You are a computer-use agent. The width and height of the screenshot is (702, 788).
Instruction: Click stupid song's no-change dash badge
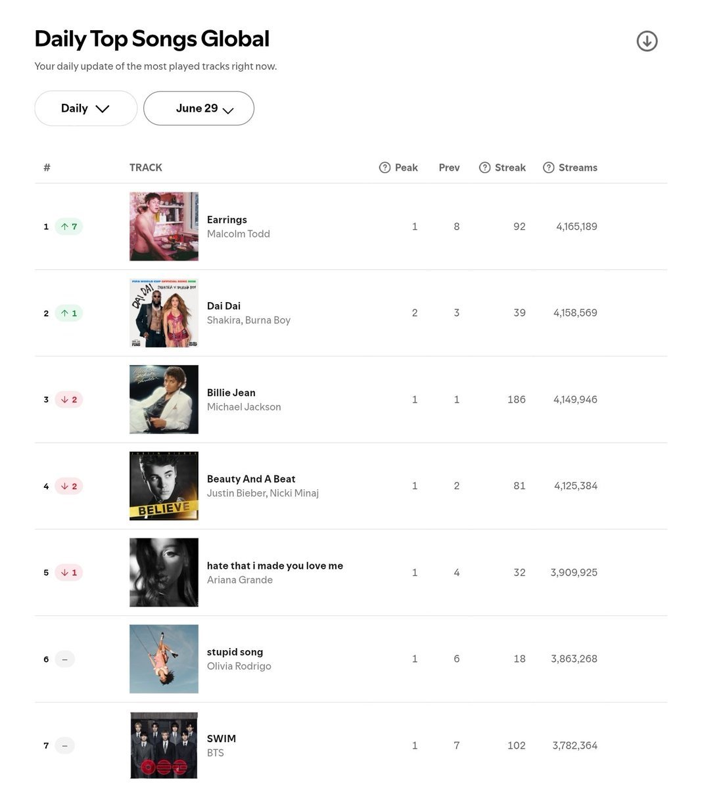(64, 659)
